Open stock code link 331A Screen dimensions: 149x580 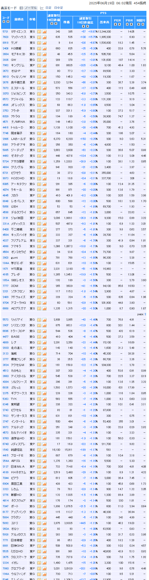(6, 224)
